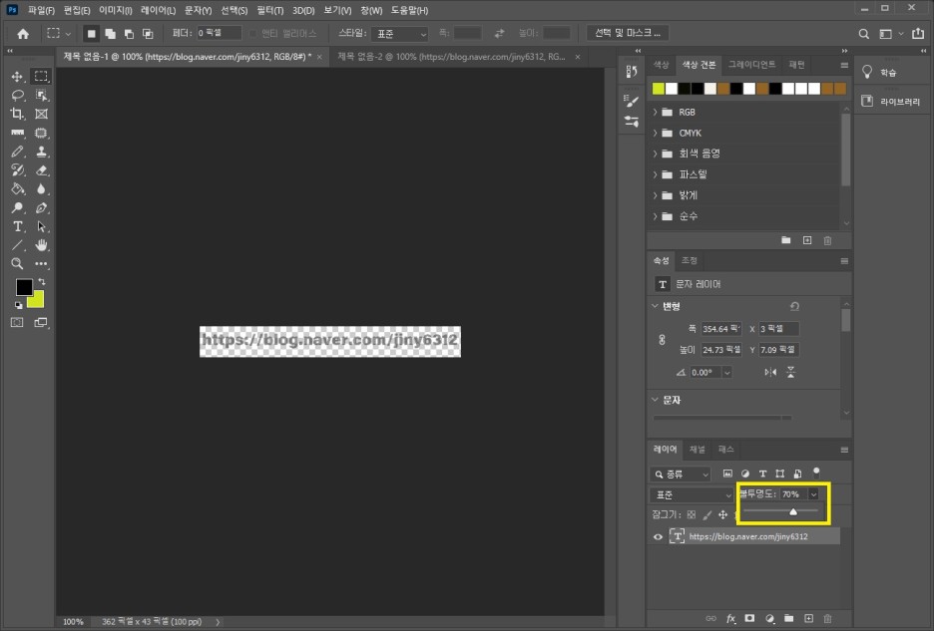Viewport: 934px width, 631px height.
Task: Filter layers by pixel layers icon
Action: pyautogui.click(x=727, y=473)
